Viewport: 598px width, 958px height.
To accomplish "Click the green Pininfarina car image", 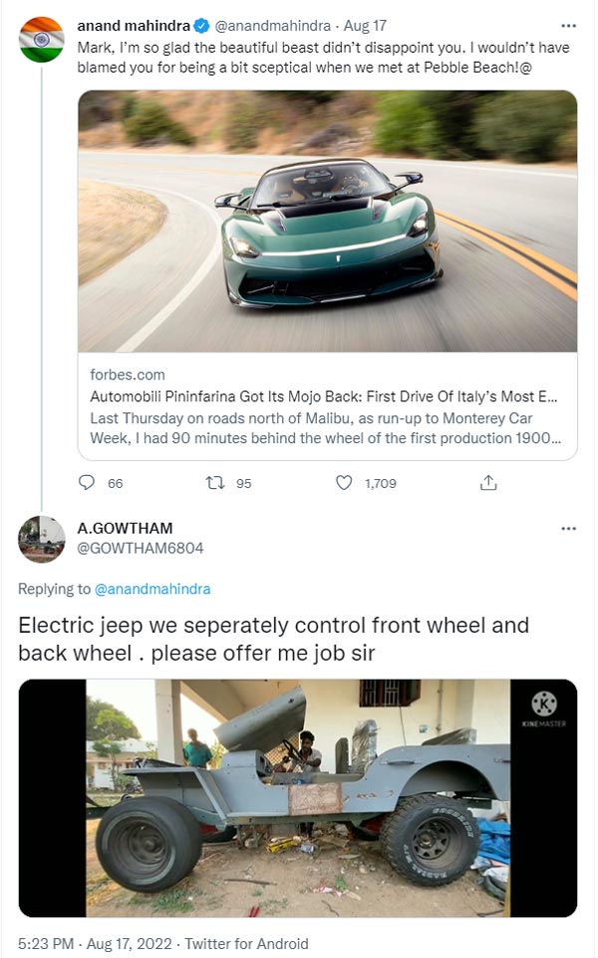I will (327, 221).
